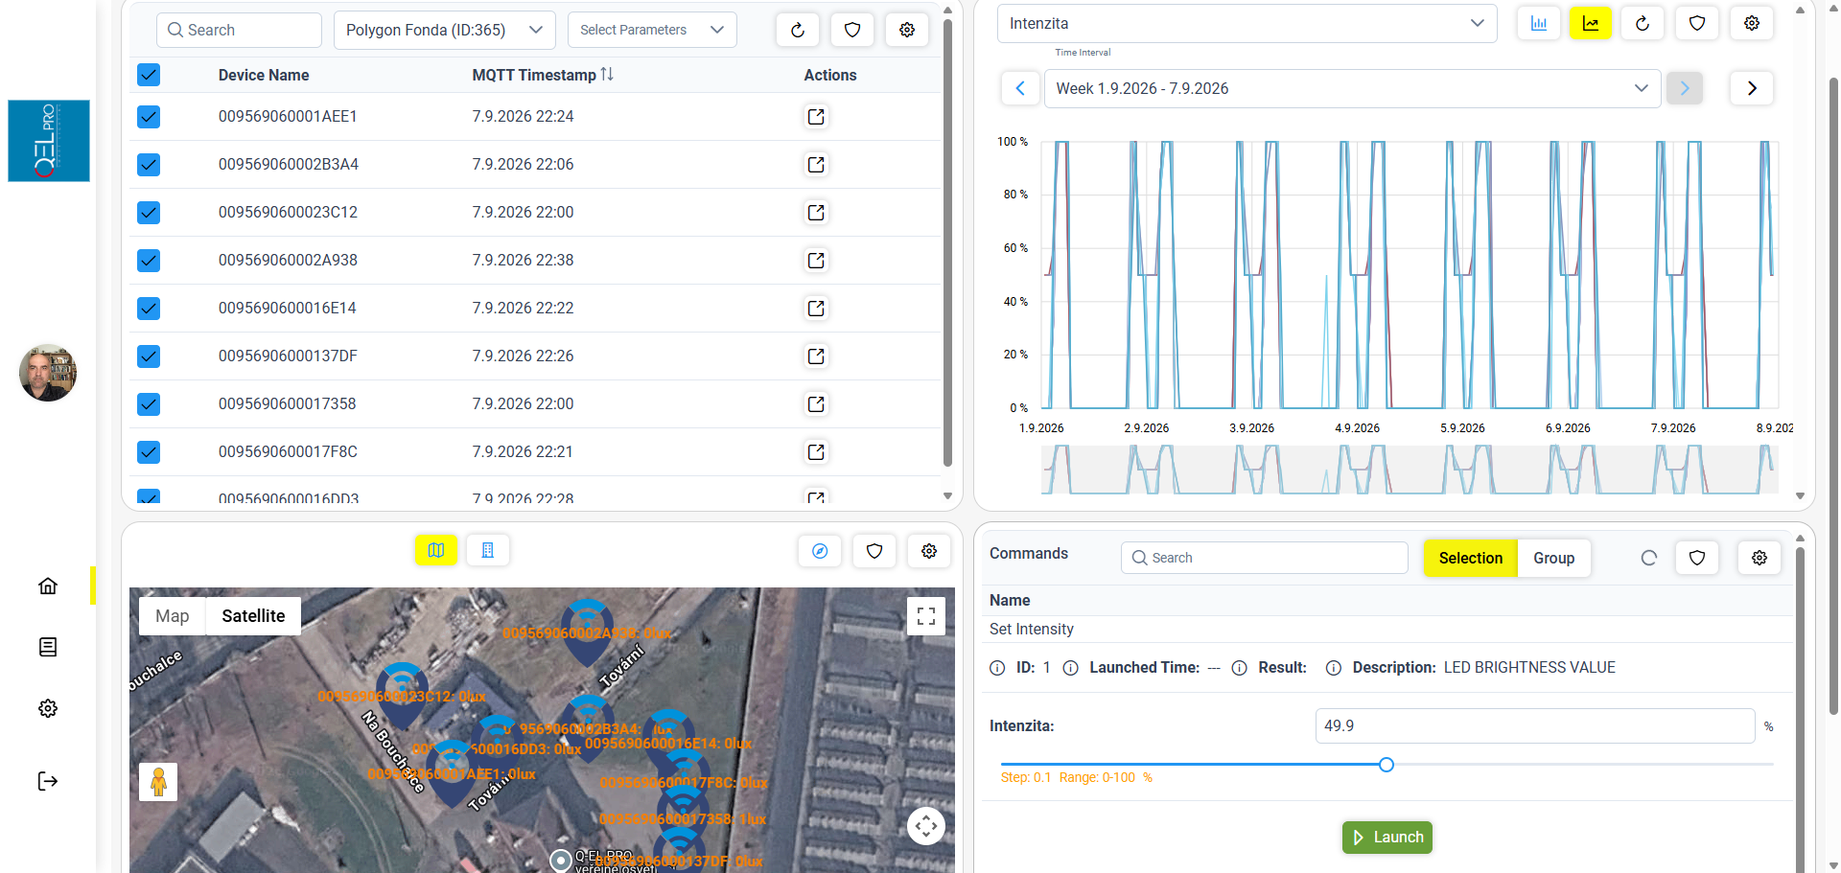Switch map to Satellite tab
The image size is (1841, 873).
[253, 615]
